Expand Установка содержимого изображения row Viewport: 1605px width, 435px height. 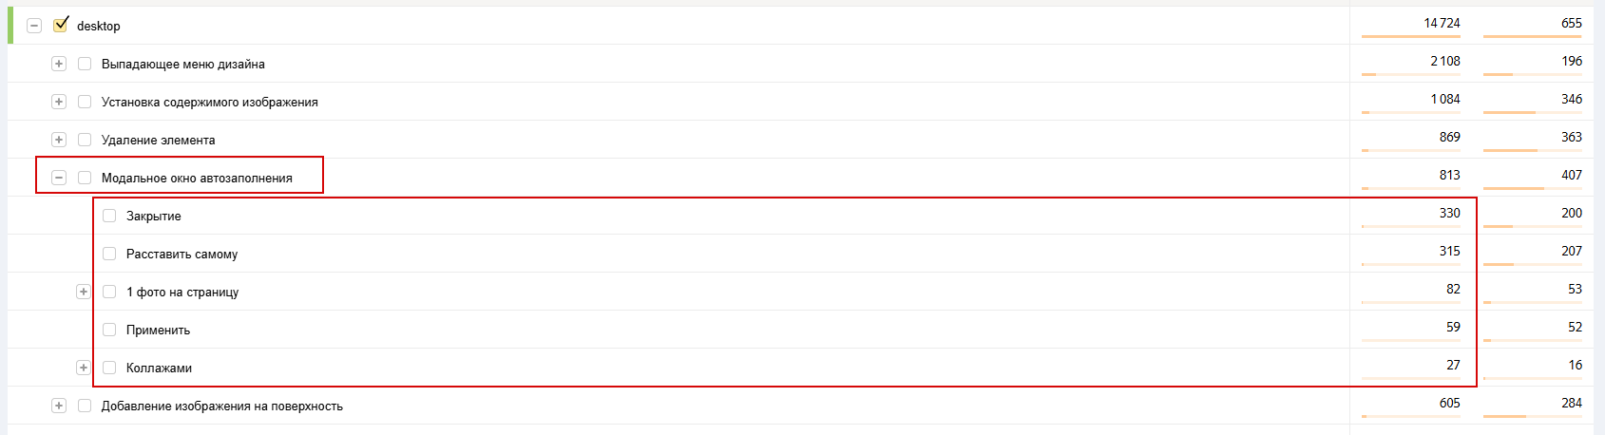click(59, 102)
